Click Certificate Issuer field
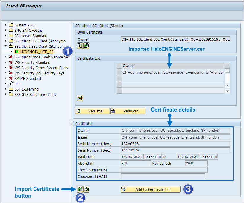Viewport: 244px width, 203px height. 176,137
